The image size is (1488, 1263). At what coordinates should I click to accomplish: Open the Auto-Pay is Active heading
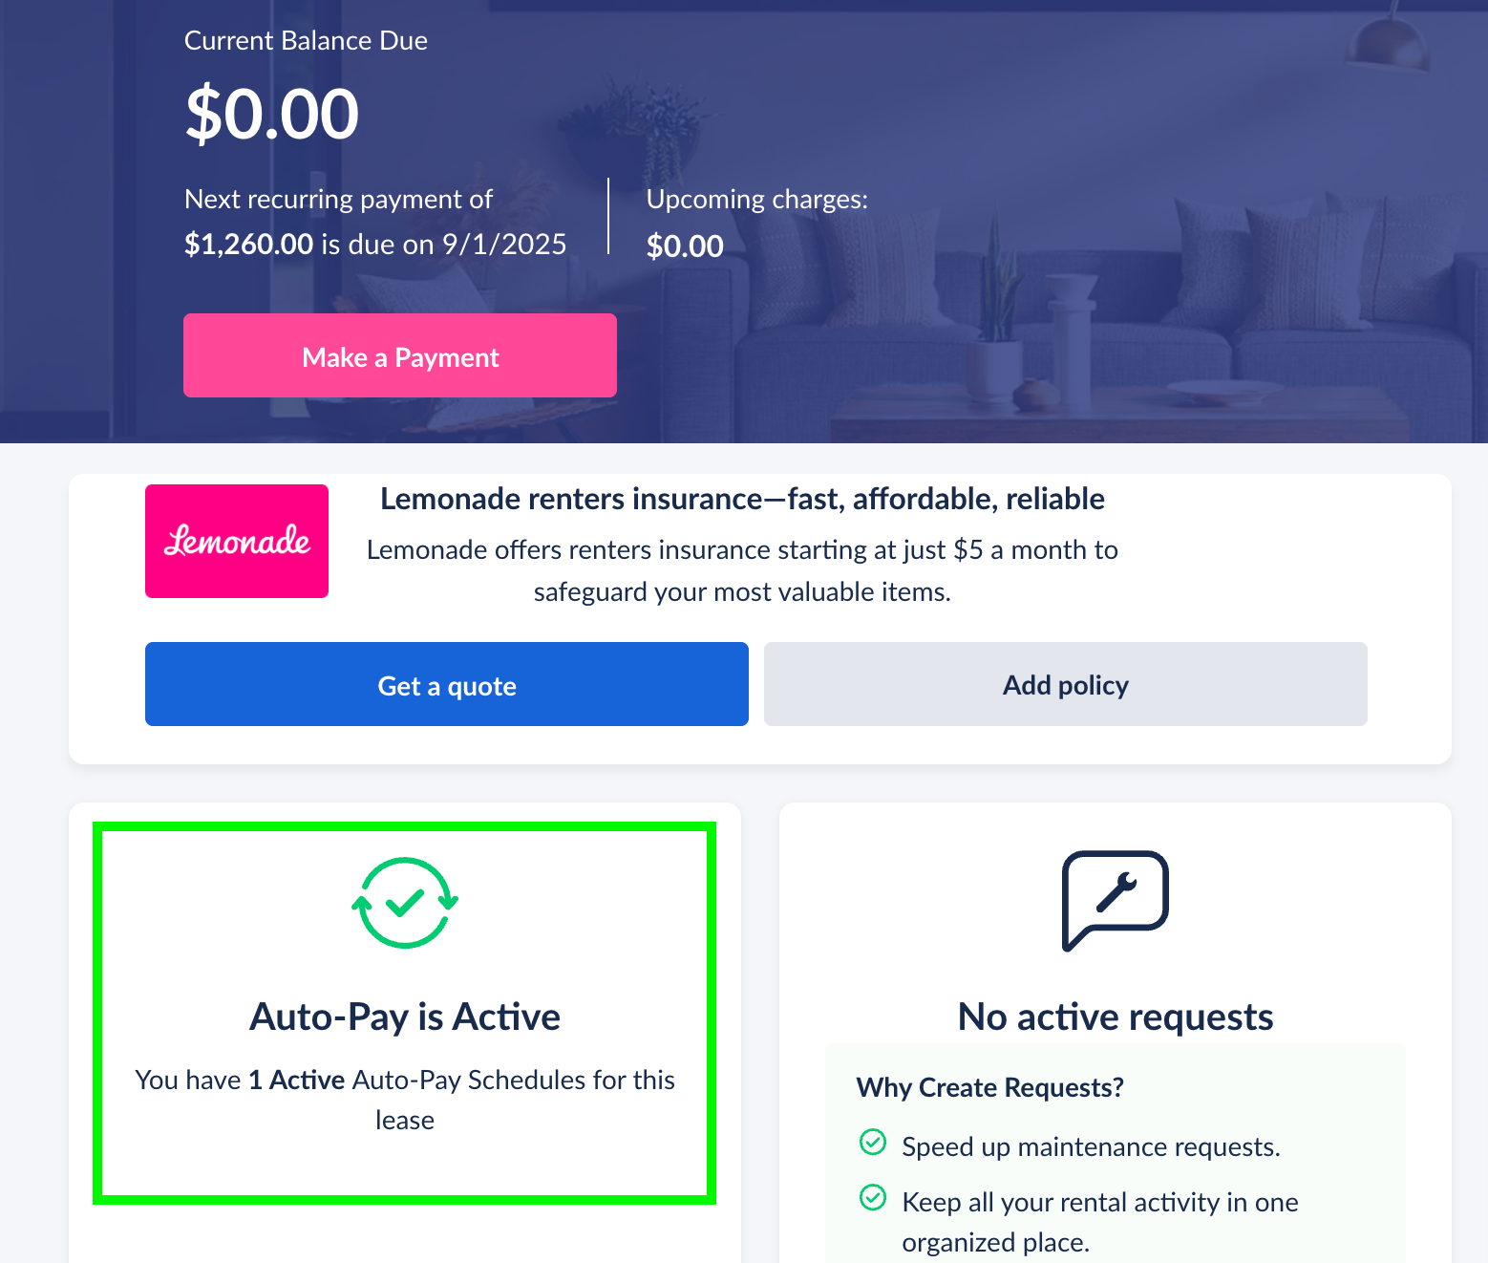[x=405, y=1017]
